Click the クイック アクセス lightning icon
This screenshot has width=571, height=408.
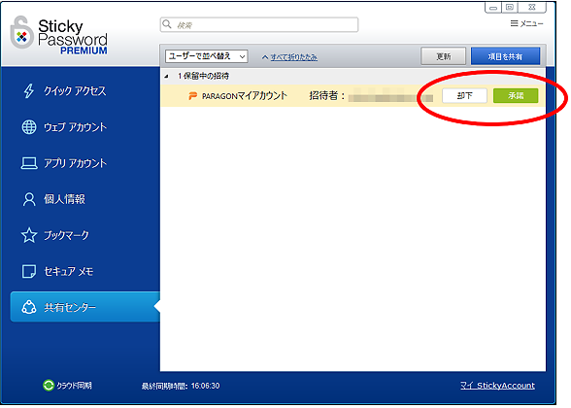click(x=29, y=90)
